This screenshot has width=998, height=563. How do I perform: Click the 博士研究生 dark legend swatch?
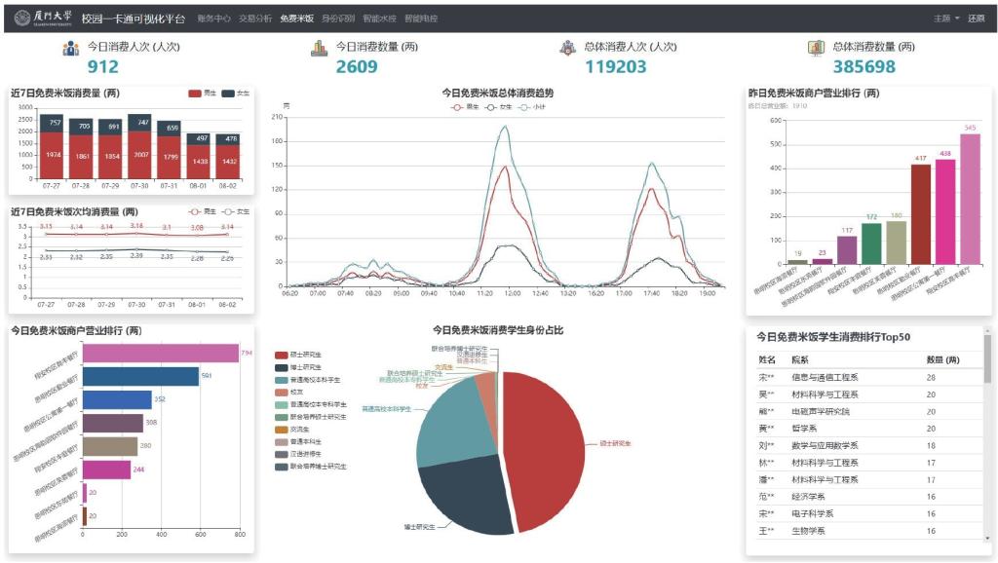pos(282,367)
